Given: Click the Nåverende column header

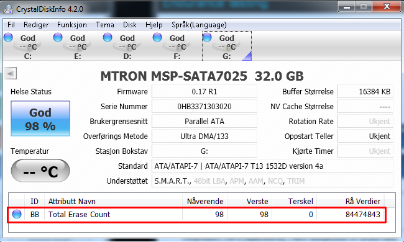Looking at the screenshot, I should coord(205,201).
